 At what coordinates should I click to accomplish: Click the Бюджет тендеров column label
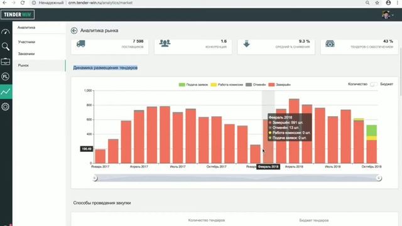click(314, 220)
